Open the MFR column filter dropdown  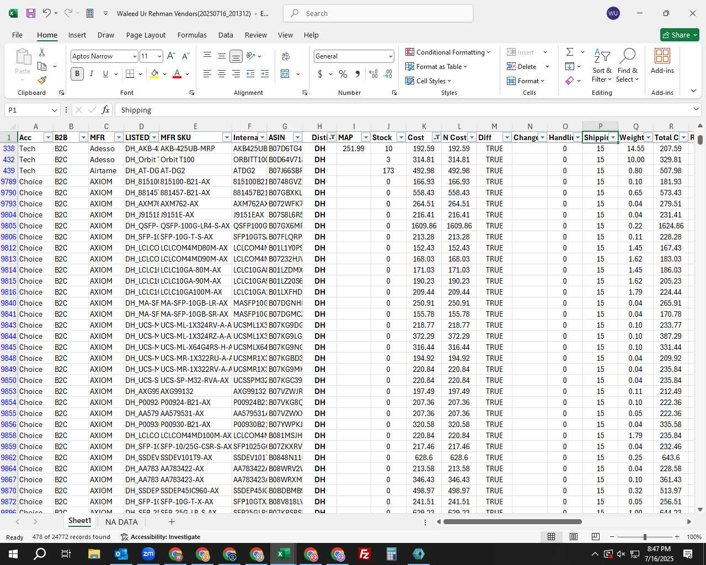pos(119,137)
